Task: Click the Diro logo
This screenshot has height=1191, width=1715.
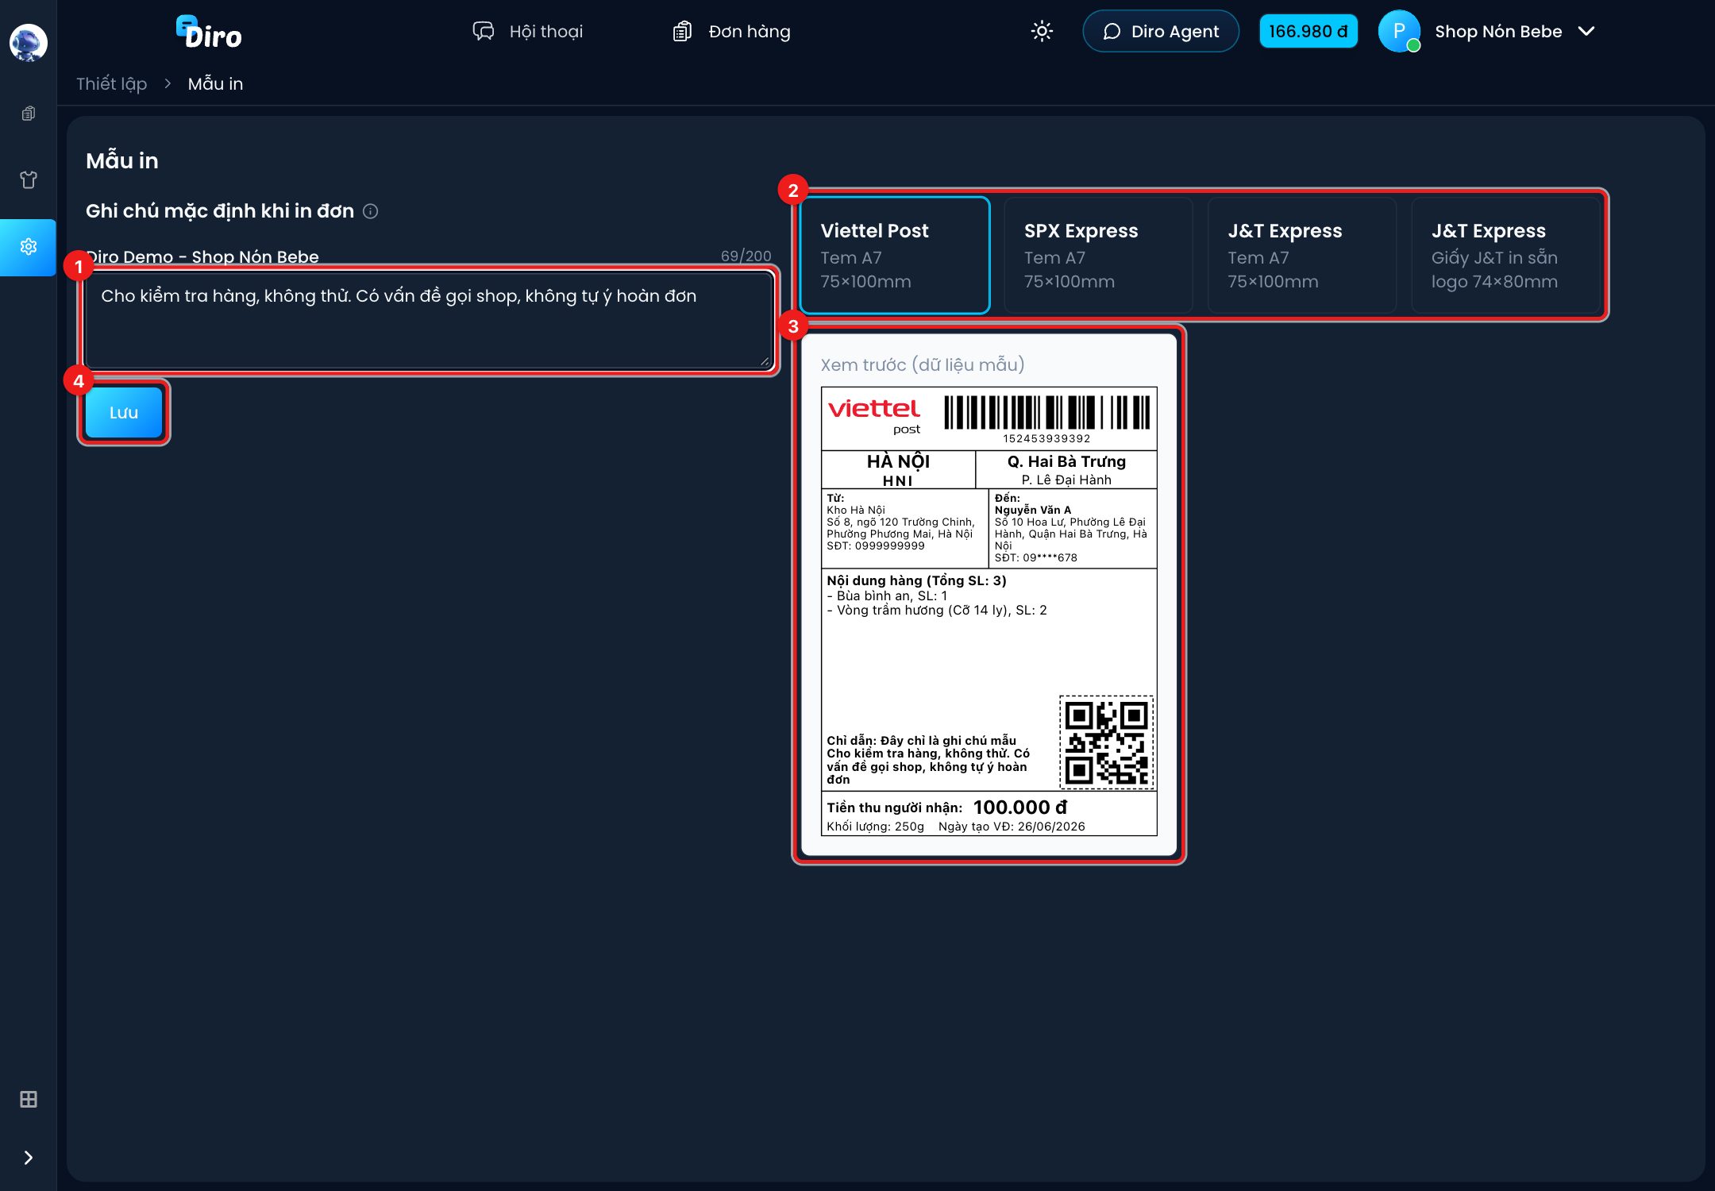Action: [209, 32]
